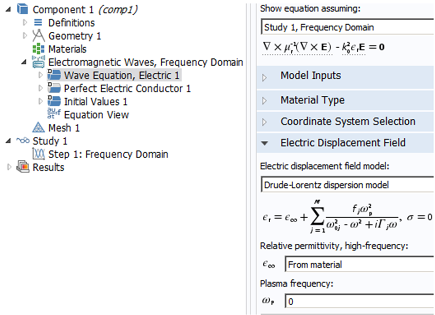Image resolution: width=435 pixels, height=315 pixels.
Task: Open the From material permittivity dropdown
Action: [x=360, y=264]
